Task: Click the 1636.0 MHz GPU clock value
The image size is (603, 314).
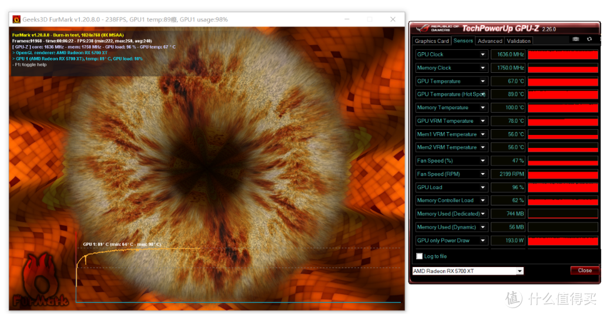Action: (508, 55)
